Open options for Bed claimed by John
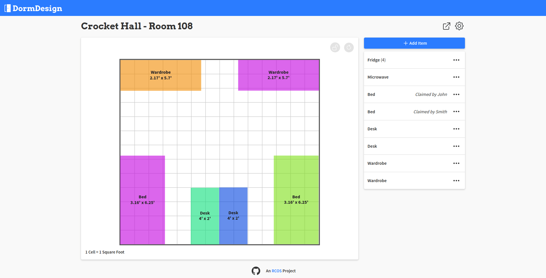The height and width of the screenshot is (278, 546). pyautogui.click(x=456, y=94)
